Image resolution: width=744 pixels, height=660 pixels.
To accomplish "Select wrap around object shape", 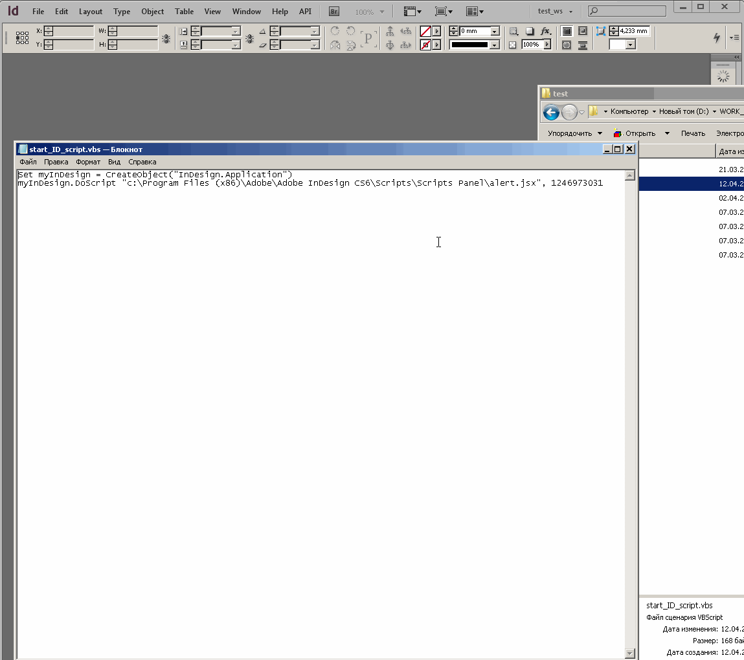I will pyautogui.click(x=567, y=45).
